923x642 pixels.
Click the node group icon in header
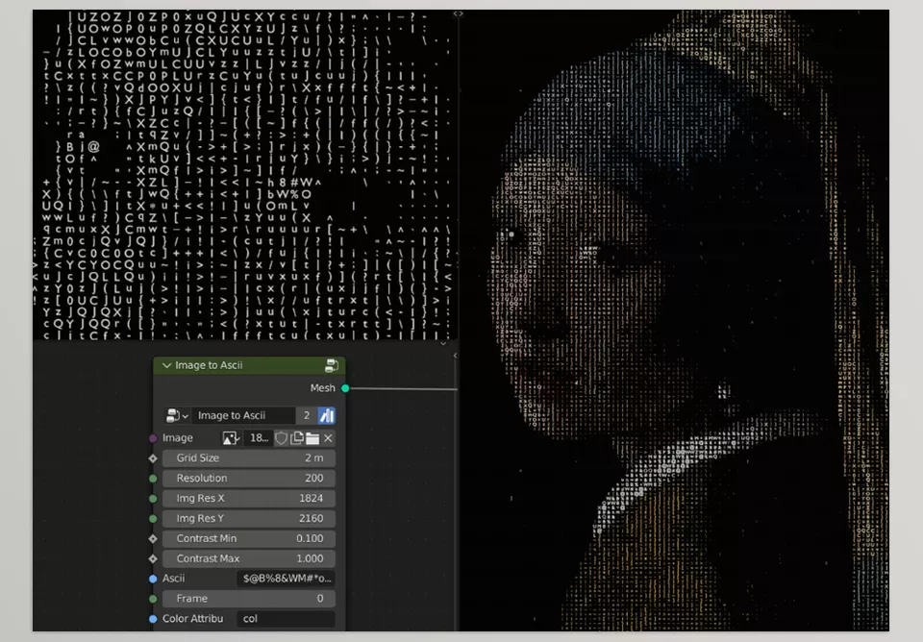pos(332,365)
